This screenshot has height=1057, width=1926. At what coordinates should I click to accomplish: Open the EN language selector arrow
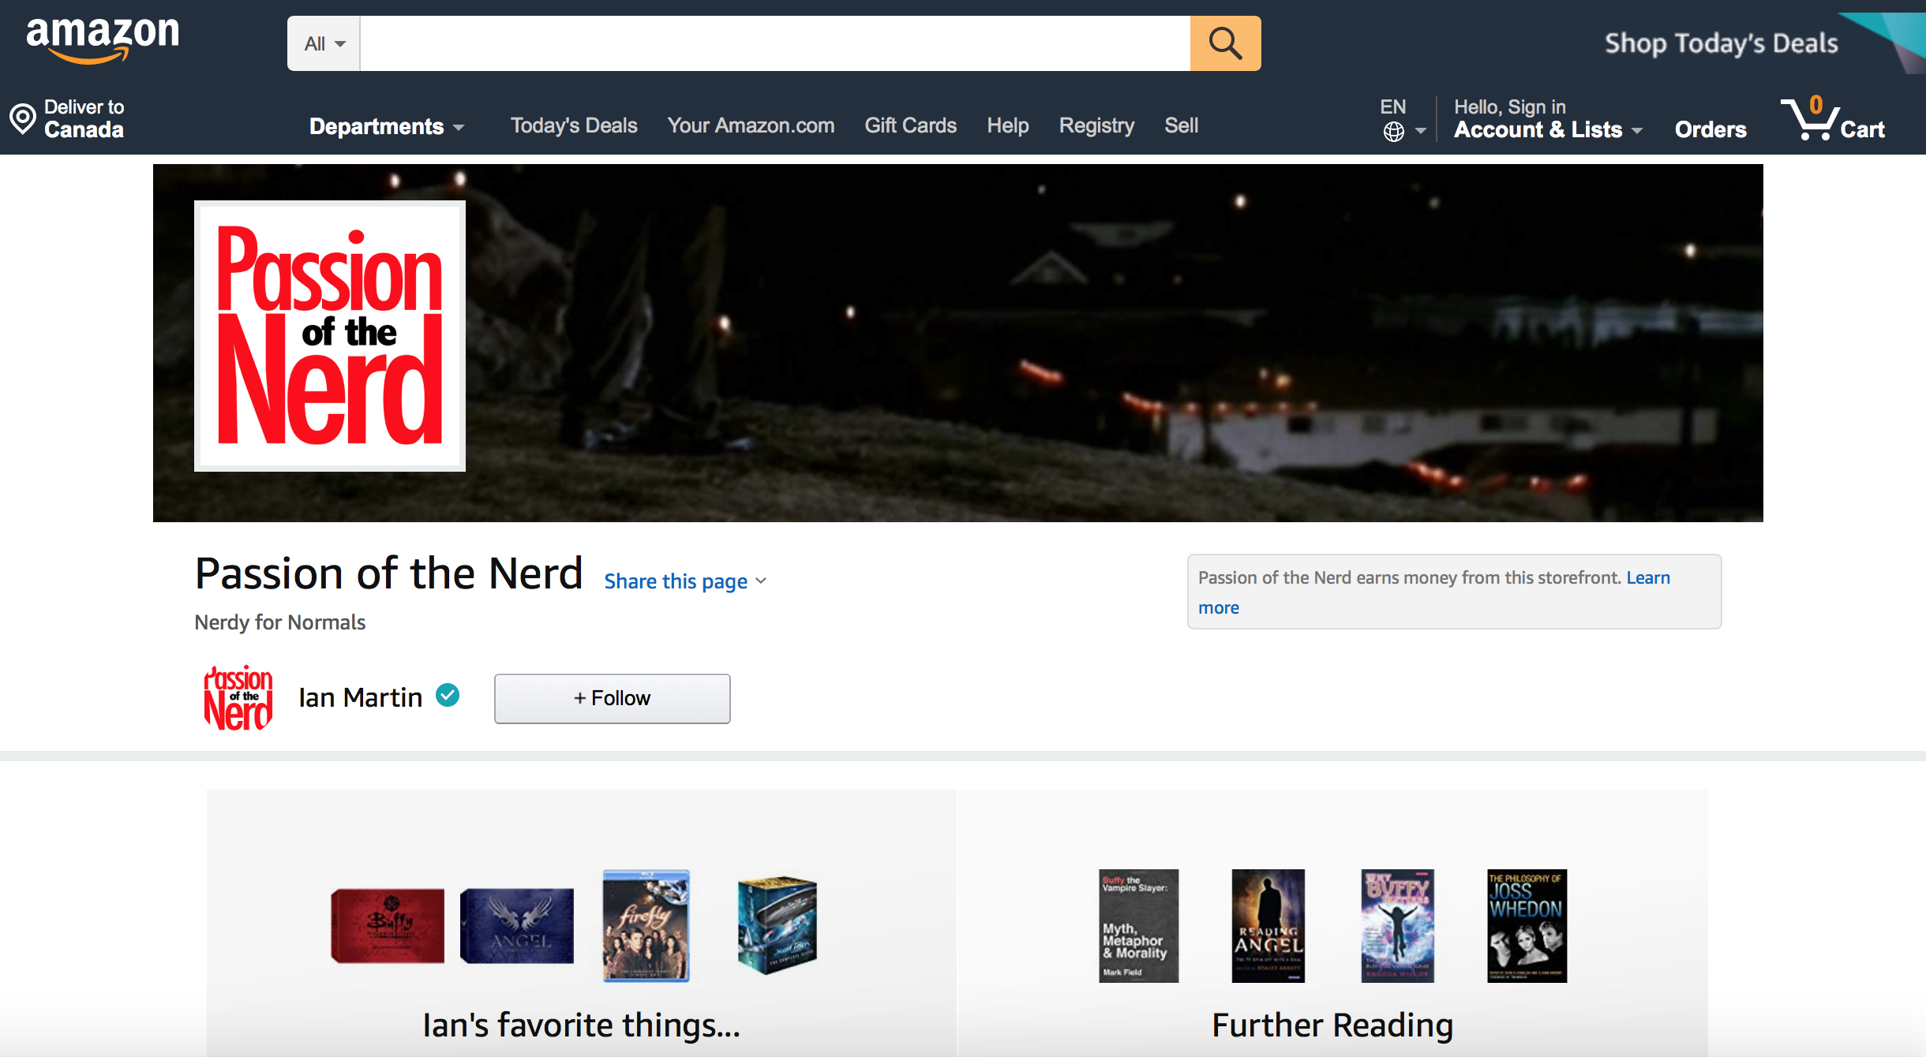(x=1421, y=132)
